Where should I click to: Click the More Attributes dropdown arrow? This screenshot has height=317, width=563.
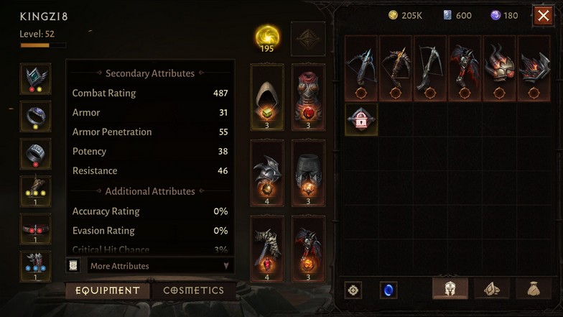click(225, 266)
